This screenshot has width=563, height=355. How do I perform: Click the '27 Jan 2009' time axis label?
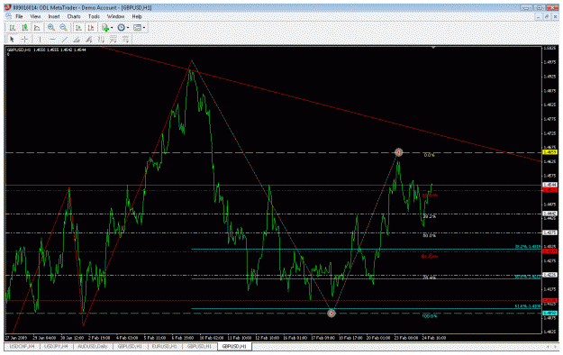coord(16,338)
